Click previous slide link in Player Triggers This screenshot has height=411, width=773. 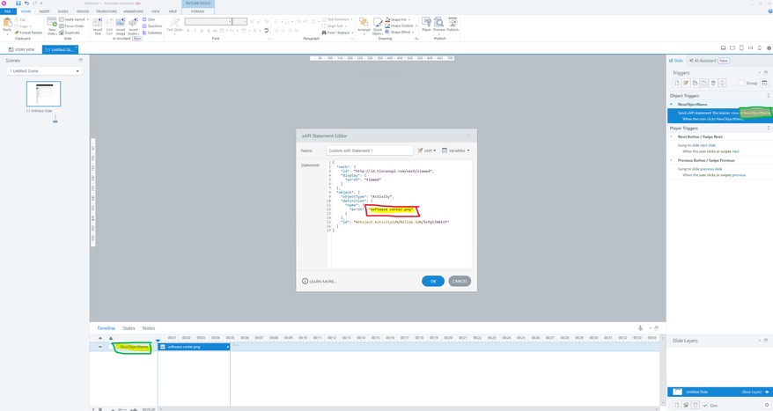tap(711, 169)
